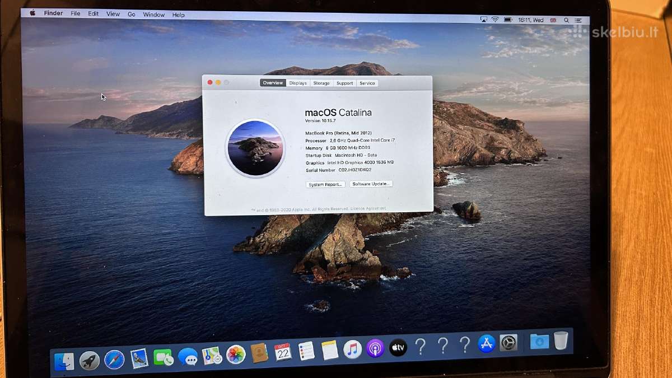Switch to the Displays tab
The height and width of the screenshot is (378, 672).
(x=298, y=83)
